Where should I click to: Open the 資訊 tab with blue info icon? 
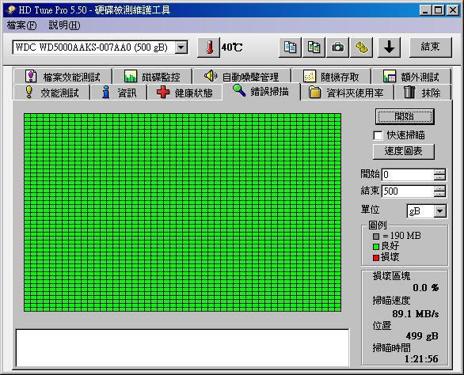click(x=119, y=93)
